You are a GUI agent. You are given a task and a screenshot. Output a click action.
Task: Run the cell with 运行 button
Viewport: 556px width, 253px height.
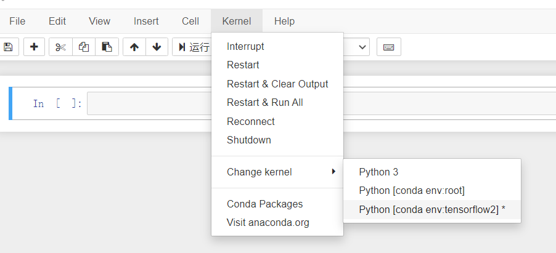[x=194, y=47]
